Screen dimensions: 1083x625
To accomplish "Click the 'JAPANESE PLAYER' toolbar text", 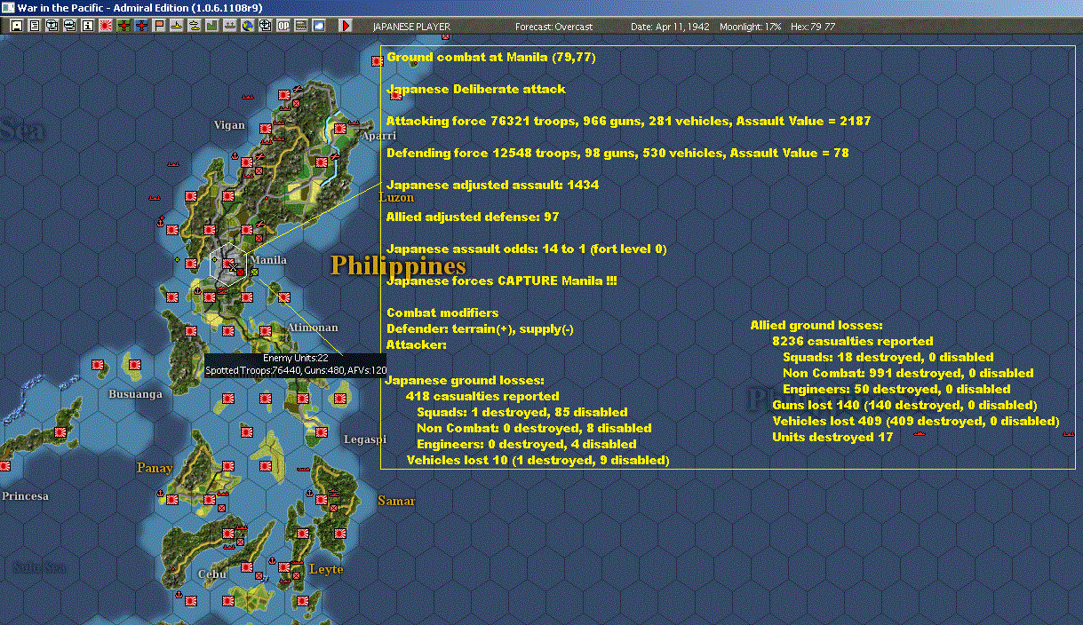I will pos(411,27).
